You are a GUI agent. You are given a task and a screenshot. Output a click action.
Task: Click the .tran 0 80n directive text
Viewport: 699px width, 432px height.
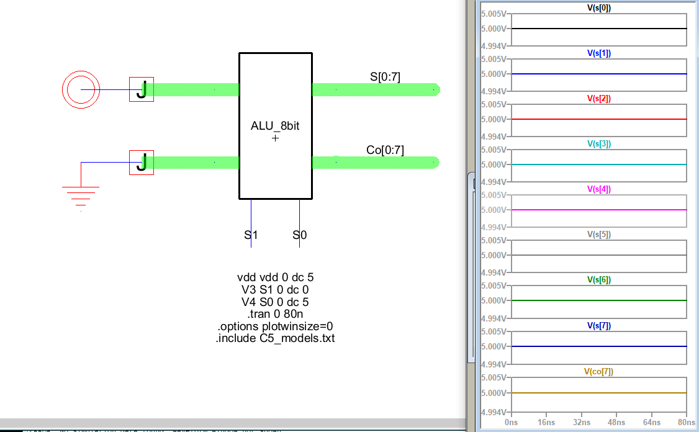pyautogui.click(x=275, y=314)
